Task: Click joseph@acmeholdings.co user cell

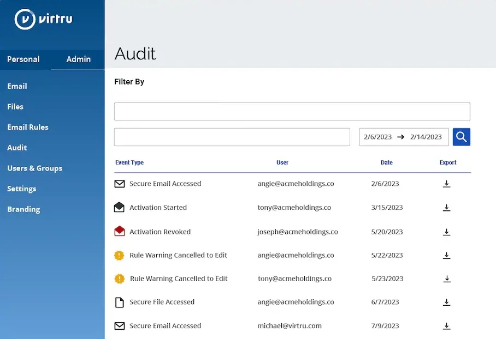Action: click(x=298, y=232)
